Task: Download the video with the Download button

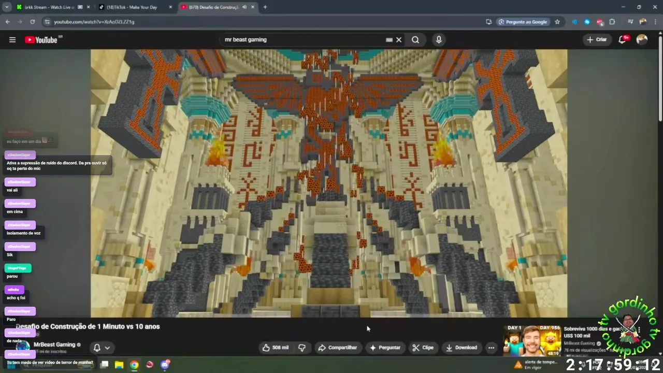Action: click(462, 348)
